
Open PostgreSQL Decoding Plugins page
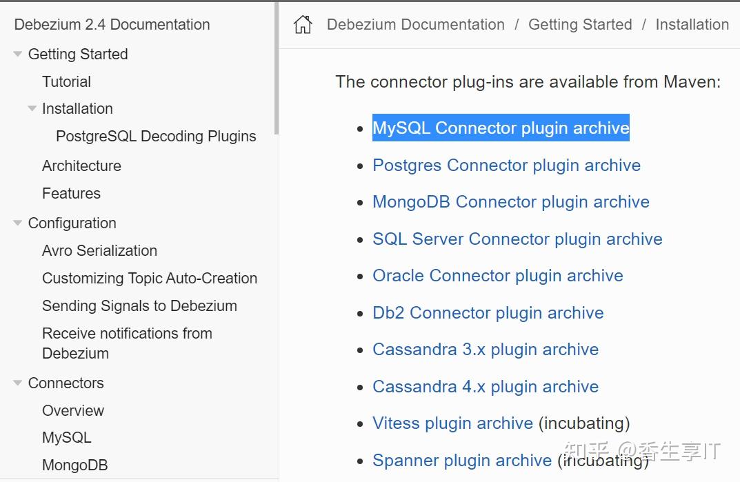coord(156,137)
